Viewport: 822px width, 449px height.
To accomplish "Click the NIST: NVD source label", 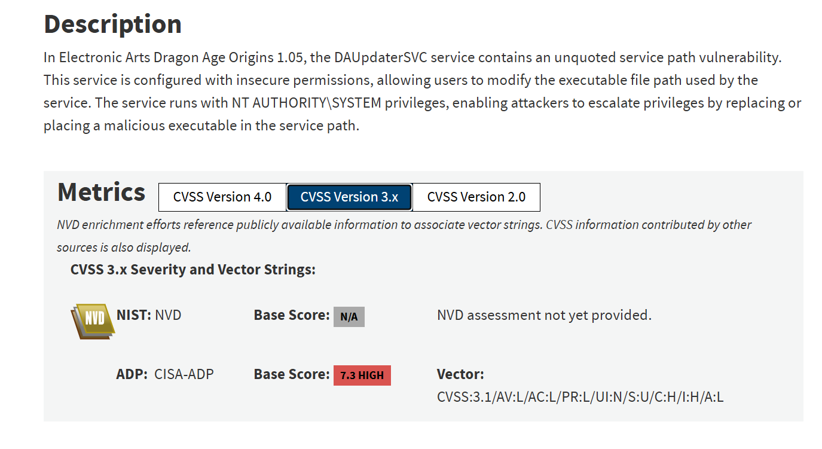I will pyautogui.click(x=148, y=315).
